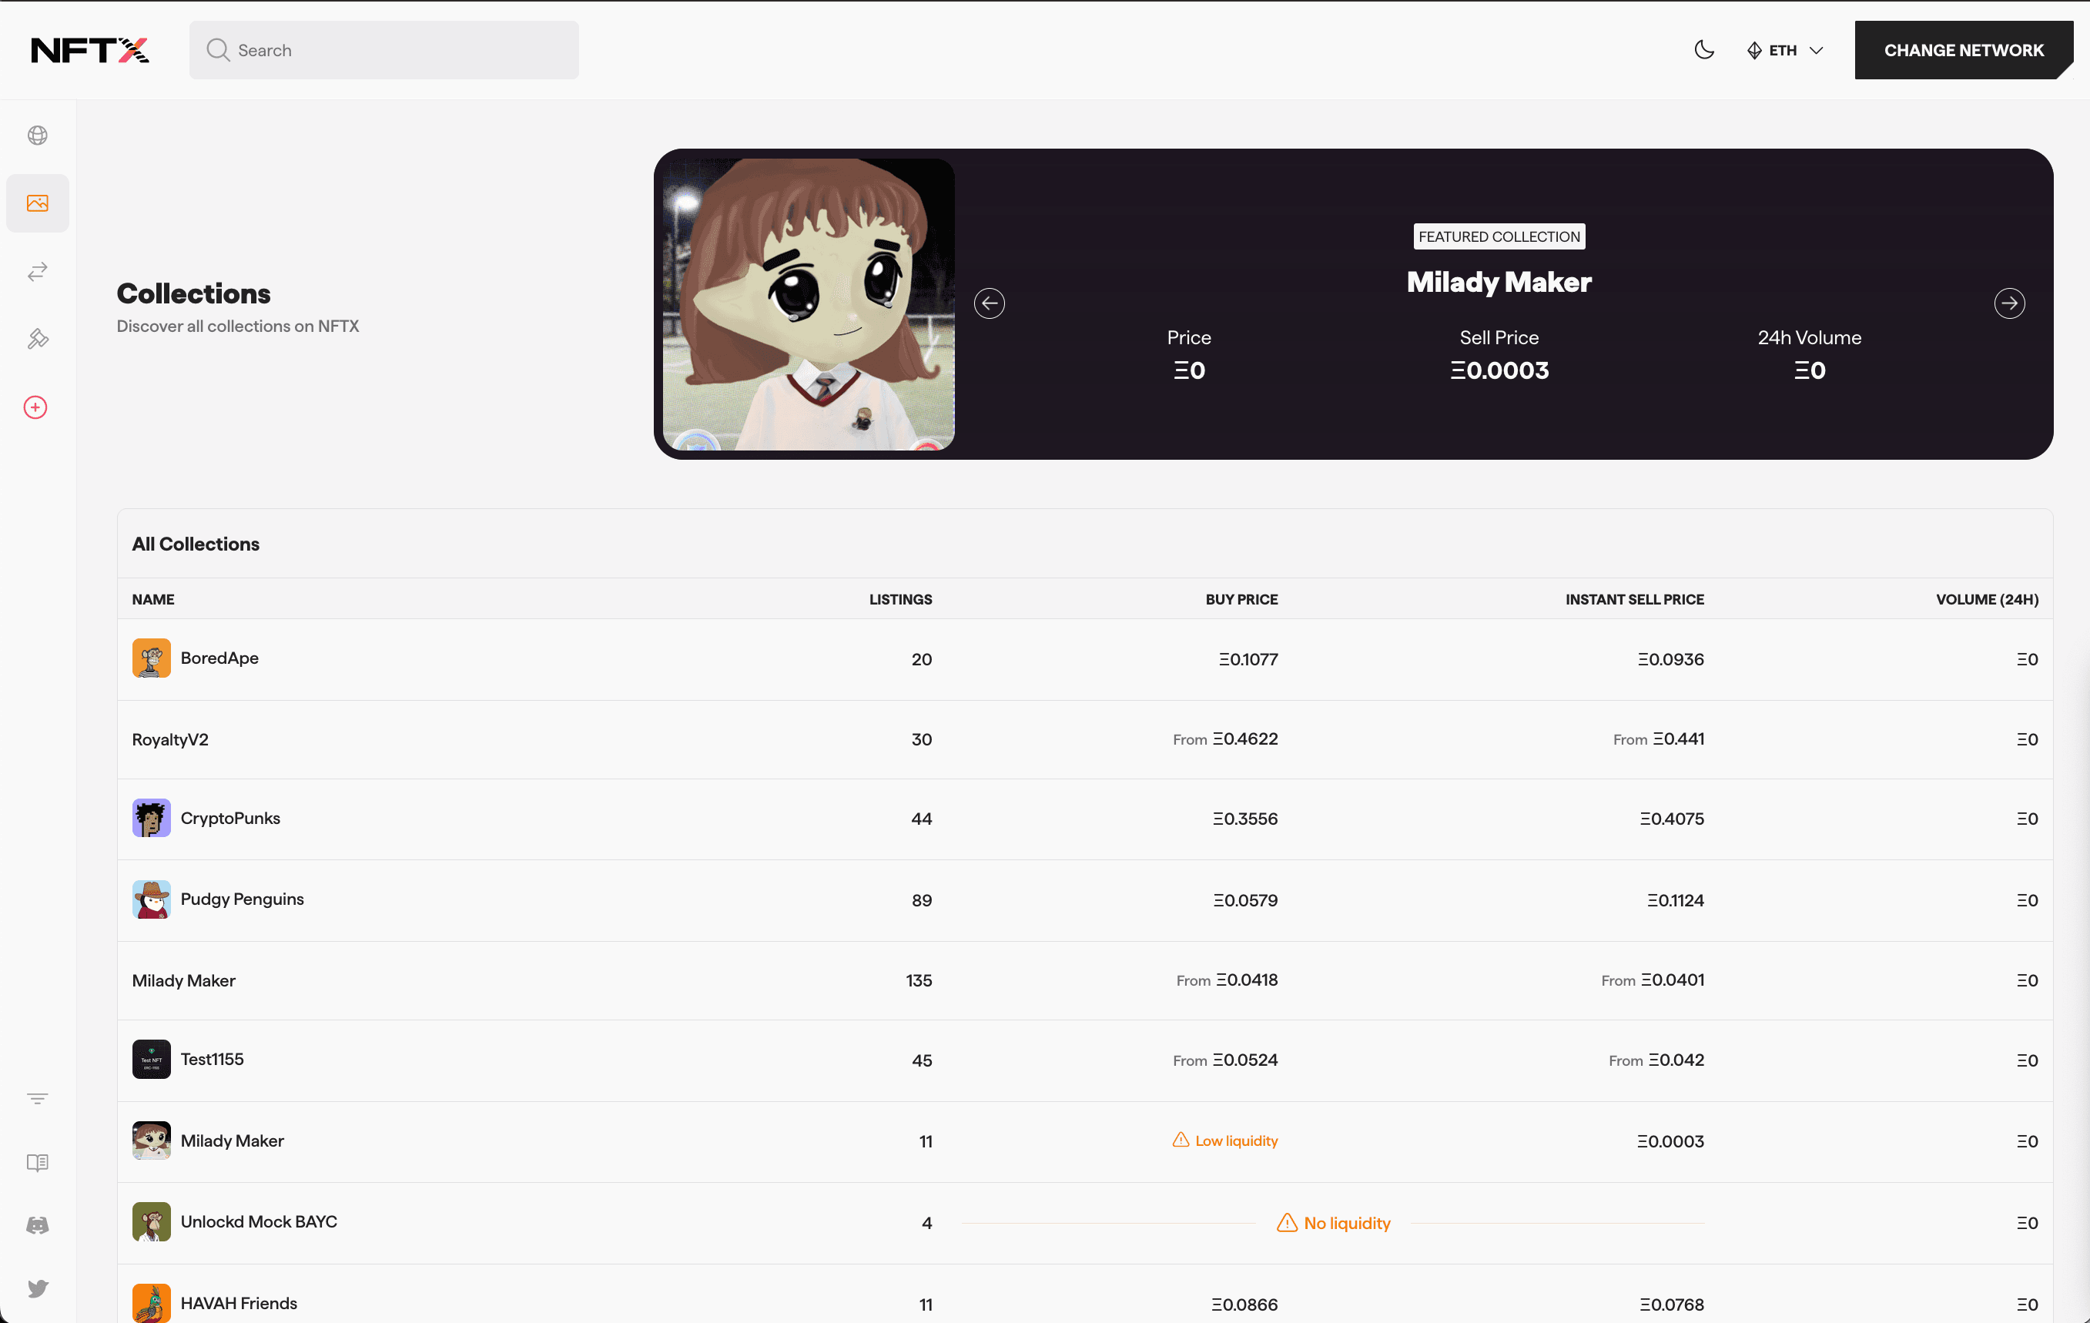Go to previous featured collection arrow
This screenshot has height=1323, width=2090.
[x=989, y=303]
